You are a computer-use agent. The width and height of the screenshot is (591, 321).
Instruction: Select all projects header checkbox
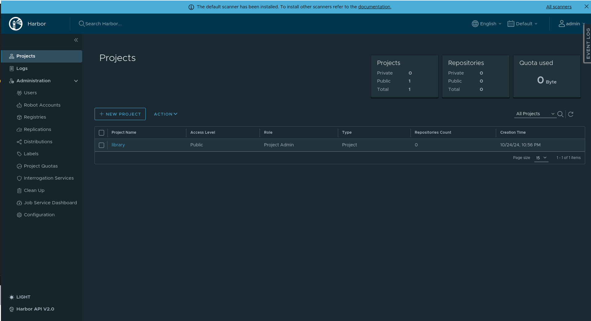coord(101,133)
